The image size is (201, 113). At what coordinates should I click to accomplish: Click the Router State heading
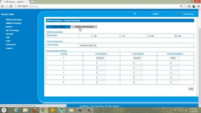(8, 14)
